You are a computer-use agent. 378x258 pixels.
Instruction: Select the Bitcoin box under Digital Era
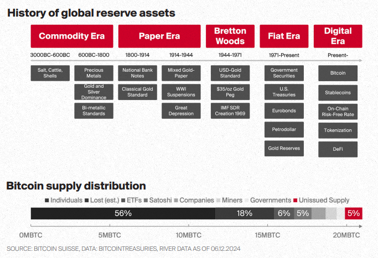[x=338, y=73]
